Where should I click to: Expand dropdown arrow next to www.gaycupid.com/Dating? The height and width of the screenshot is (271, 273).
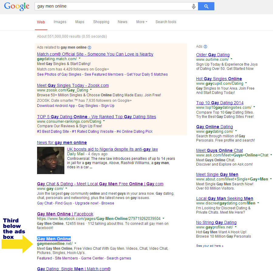click(246, 83)
